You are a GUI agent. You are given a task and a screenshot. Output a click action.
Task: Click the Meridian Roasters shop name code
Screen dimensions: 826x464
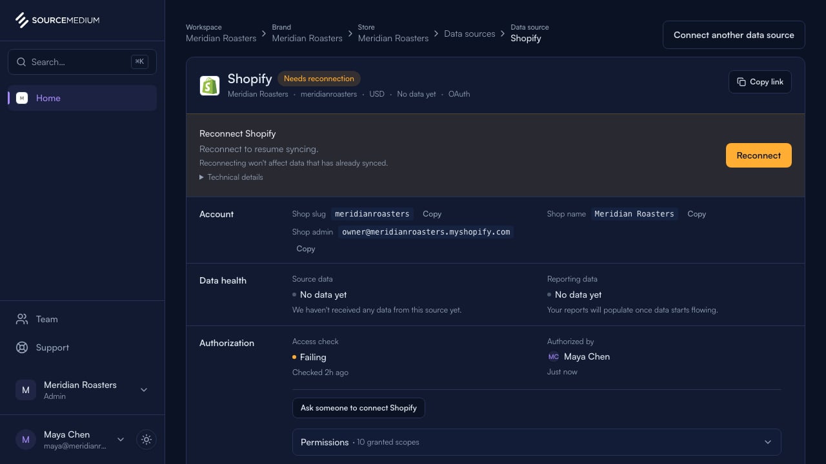634,214
